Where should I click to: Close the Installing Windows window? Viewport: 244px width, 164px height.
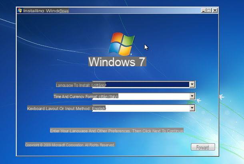(215, 10)
